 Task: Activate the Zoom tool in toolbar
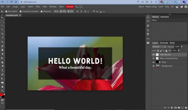coord(2,90)
